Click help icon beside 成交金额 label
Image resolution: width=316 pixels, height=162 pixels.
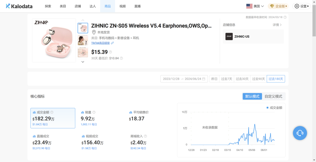point(52,112)
